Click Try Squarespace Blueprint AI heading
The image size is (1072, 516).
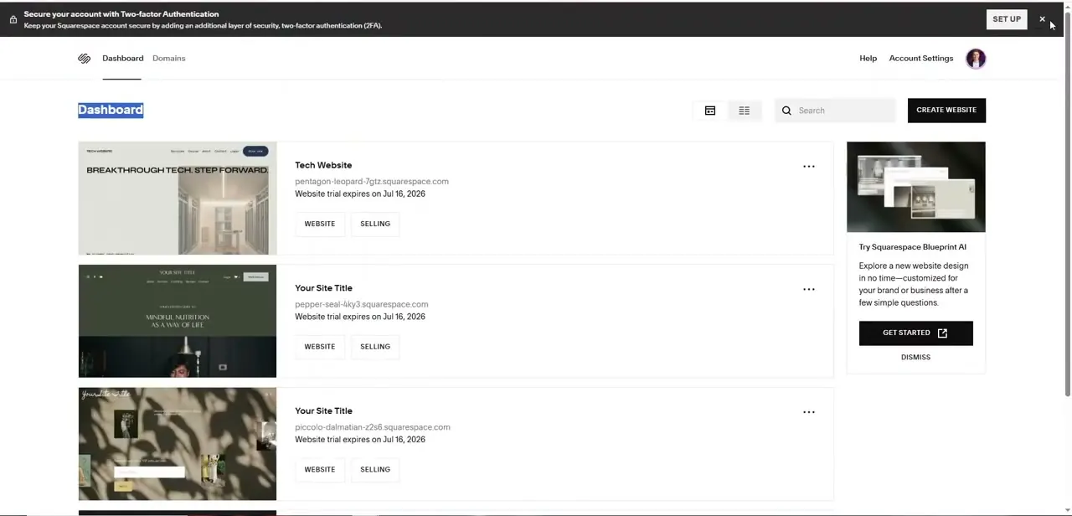[x=912, y=247]
